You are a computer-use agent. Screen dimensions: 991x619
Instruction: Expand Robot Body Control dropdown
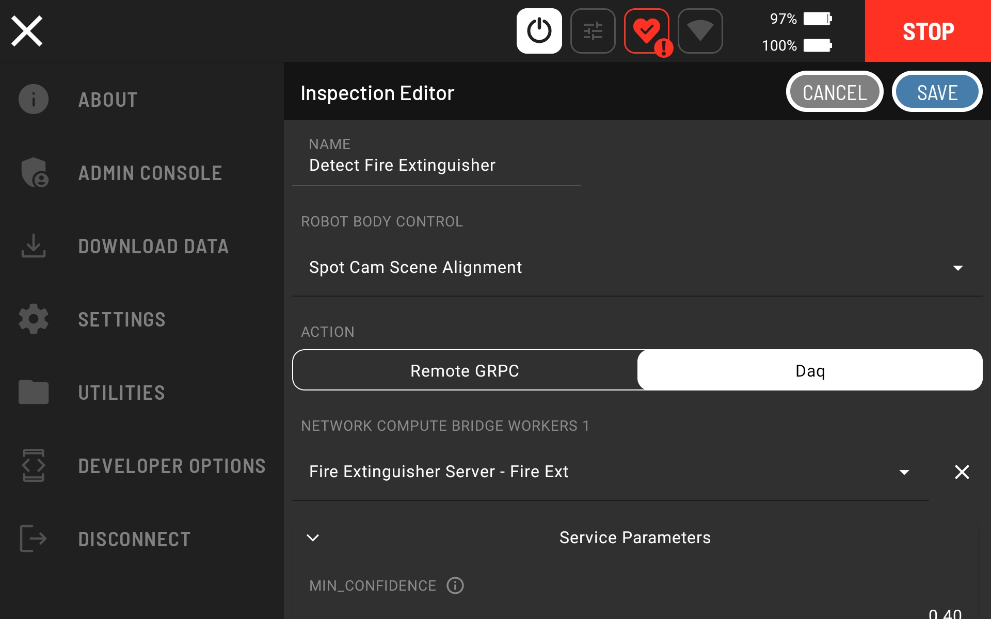coord(960,267)
